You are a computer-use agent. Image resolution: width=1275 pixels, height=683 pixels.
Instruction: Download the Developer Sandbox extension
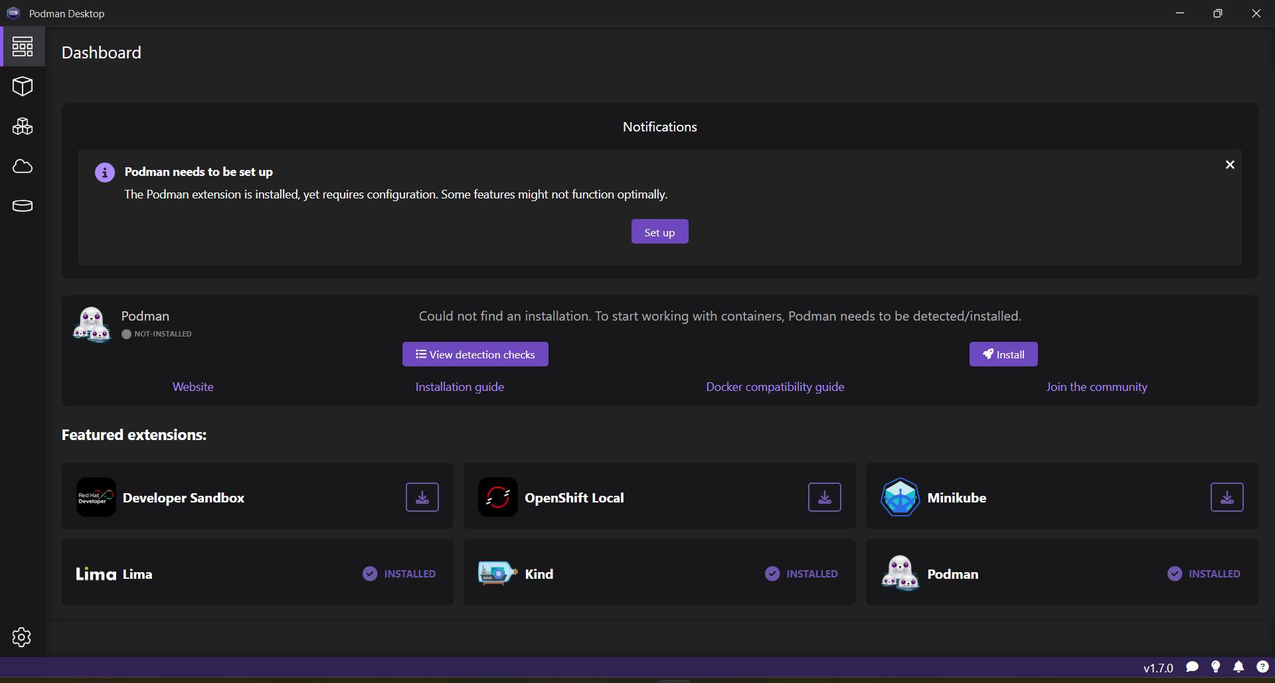(422, 496)
